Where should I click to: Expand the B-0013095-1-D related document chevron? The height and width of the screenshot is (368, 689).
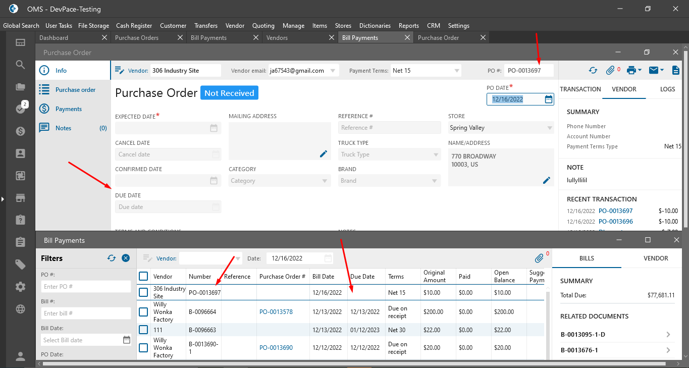pos(668,334)
